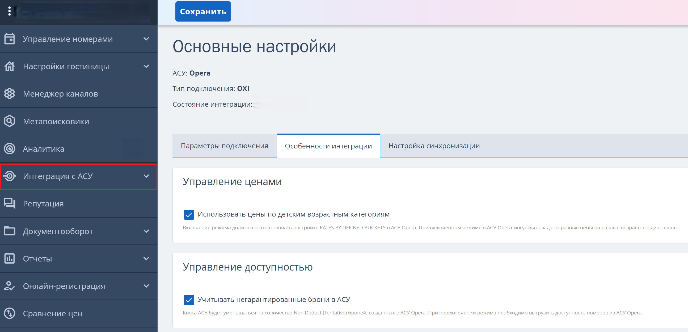
Task: Switch to Параметры подключения tab
Action: click(224, 146)
